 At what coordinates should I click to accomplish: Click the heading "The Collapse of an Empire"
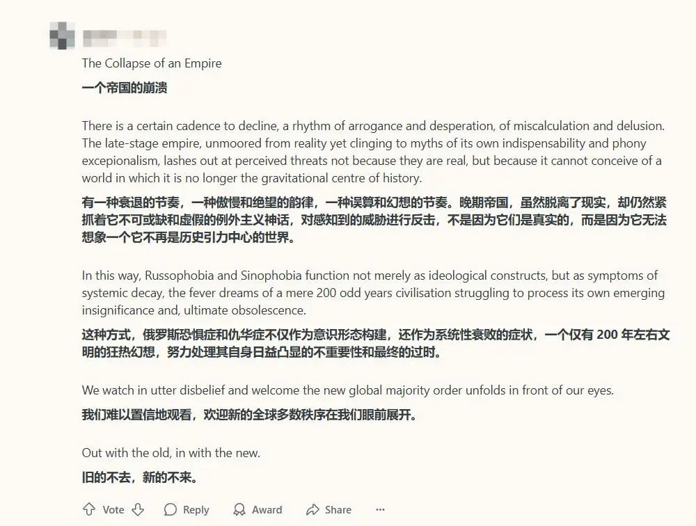pos(152,63)
